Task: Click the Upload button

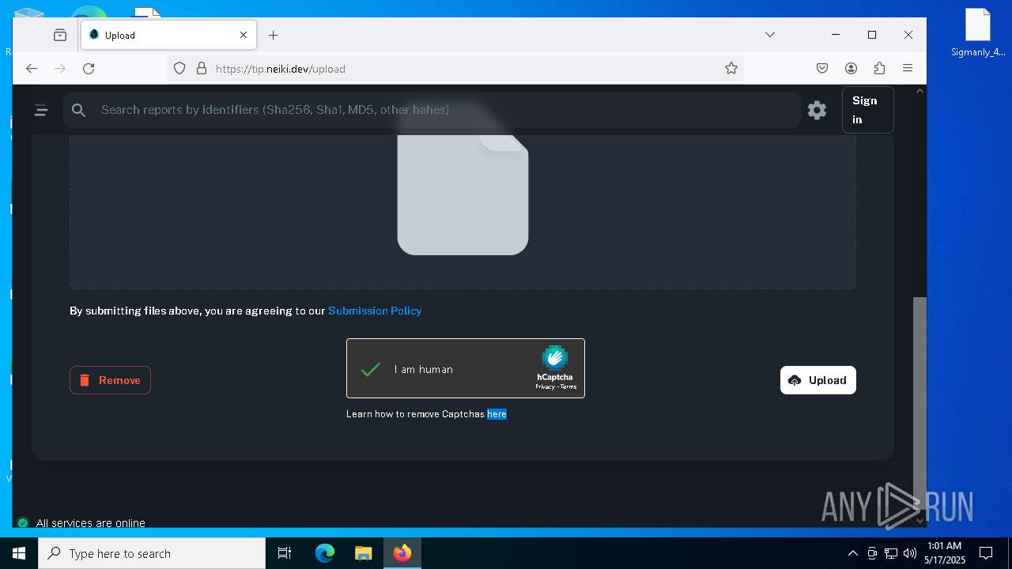Action: pyautogui.click(x=818, y=380)
